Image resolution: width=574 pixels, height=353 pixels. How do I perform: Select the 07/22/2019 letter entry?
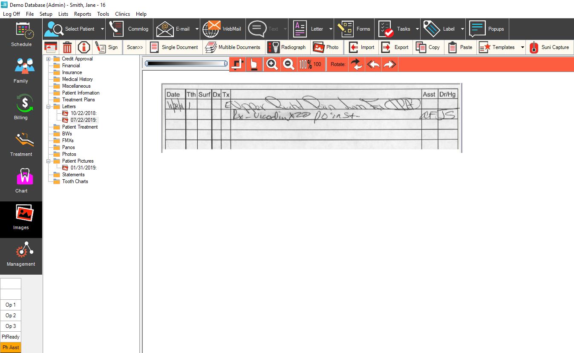[83, 120]
